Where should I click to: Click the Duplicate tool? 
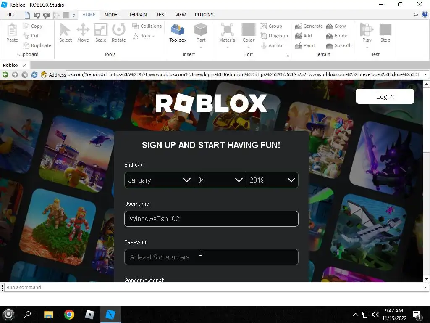pyautogui.click(x=37, y=45)
